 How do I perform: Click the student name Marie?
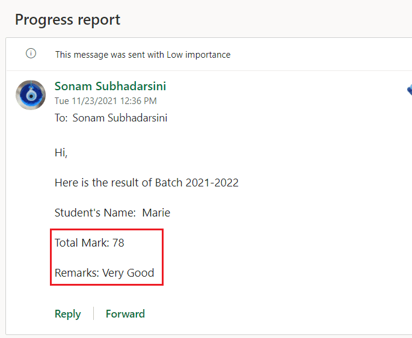tap(156, 213)
